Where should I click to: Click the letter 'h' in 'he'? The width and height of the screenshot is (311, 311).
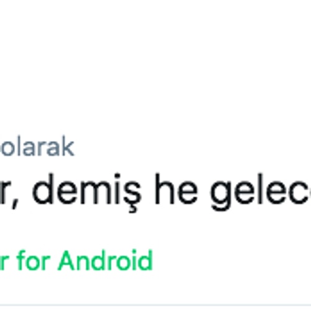164,190
